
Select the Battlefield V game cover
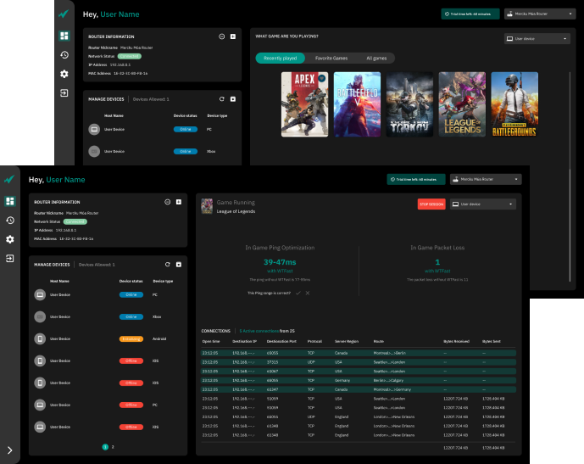coord(356,103)
